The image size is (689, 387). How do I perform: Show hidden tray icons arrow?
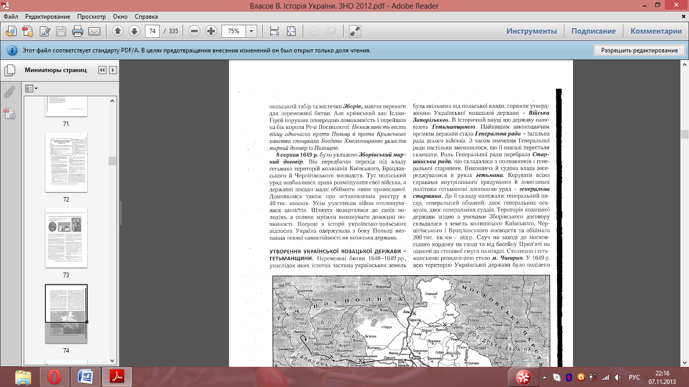point(544,377)
